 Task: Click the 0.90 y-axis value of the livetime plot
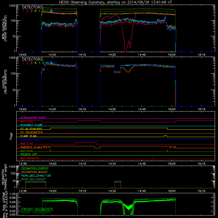(13, 214)
